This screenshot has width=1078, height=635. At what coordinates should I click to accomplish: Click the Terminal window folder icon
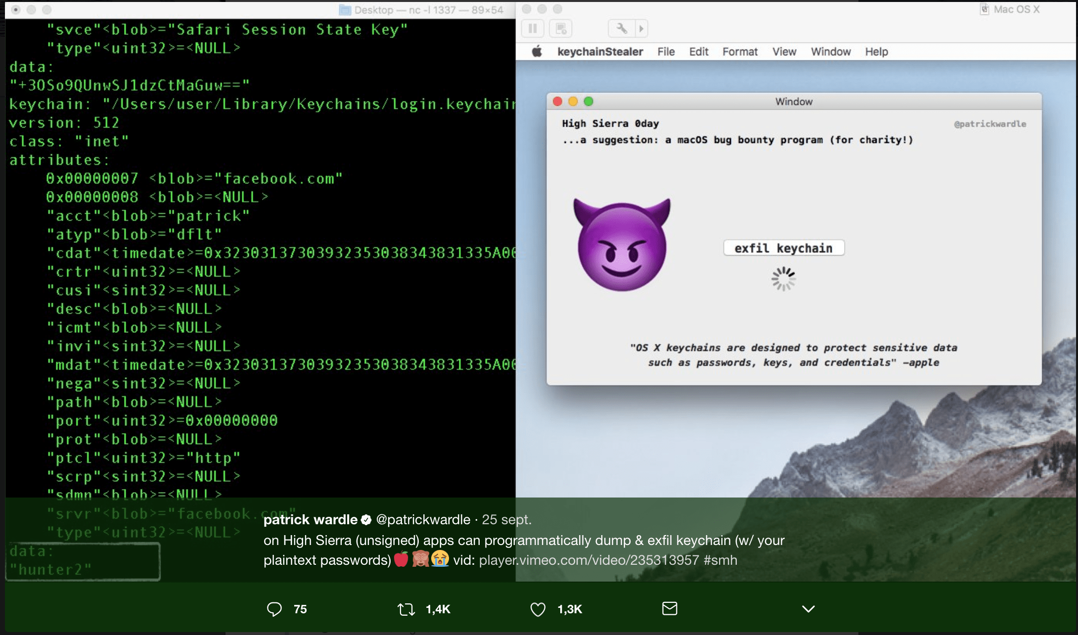pos(345,10)
